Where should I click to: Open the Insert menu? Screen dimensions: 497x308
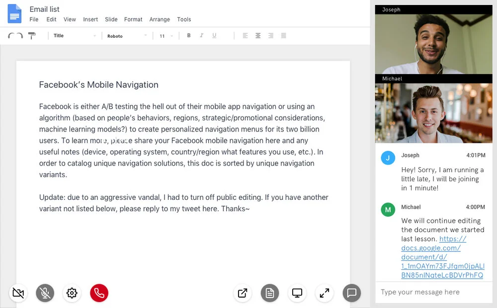click(x=90, y=19)
